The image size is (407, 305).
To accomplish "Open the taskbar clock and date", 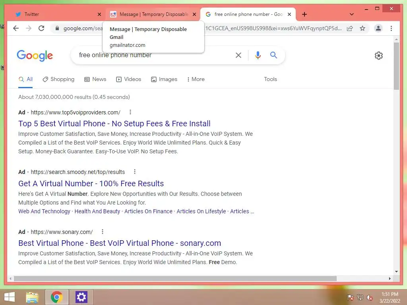I will 390,297.
